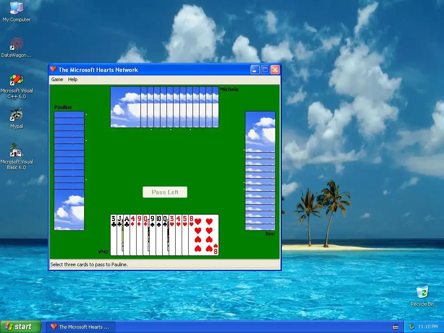
Task: Click Ben's face-down hand on the right
Action: point(260,171)
